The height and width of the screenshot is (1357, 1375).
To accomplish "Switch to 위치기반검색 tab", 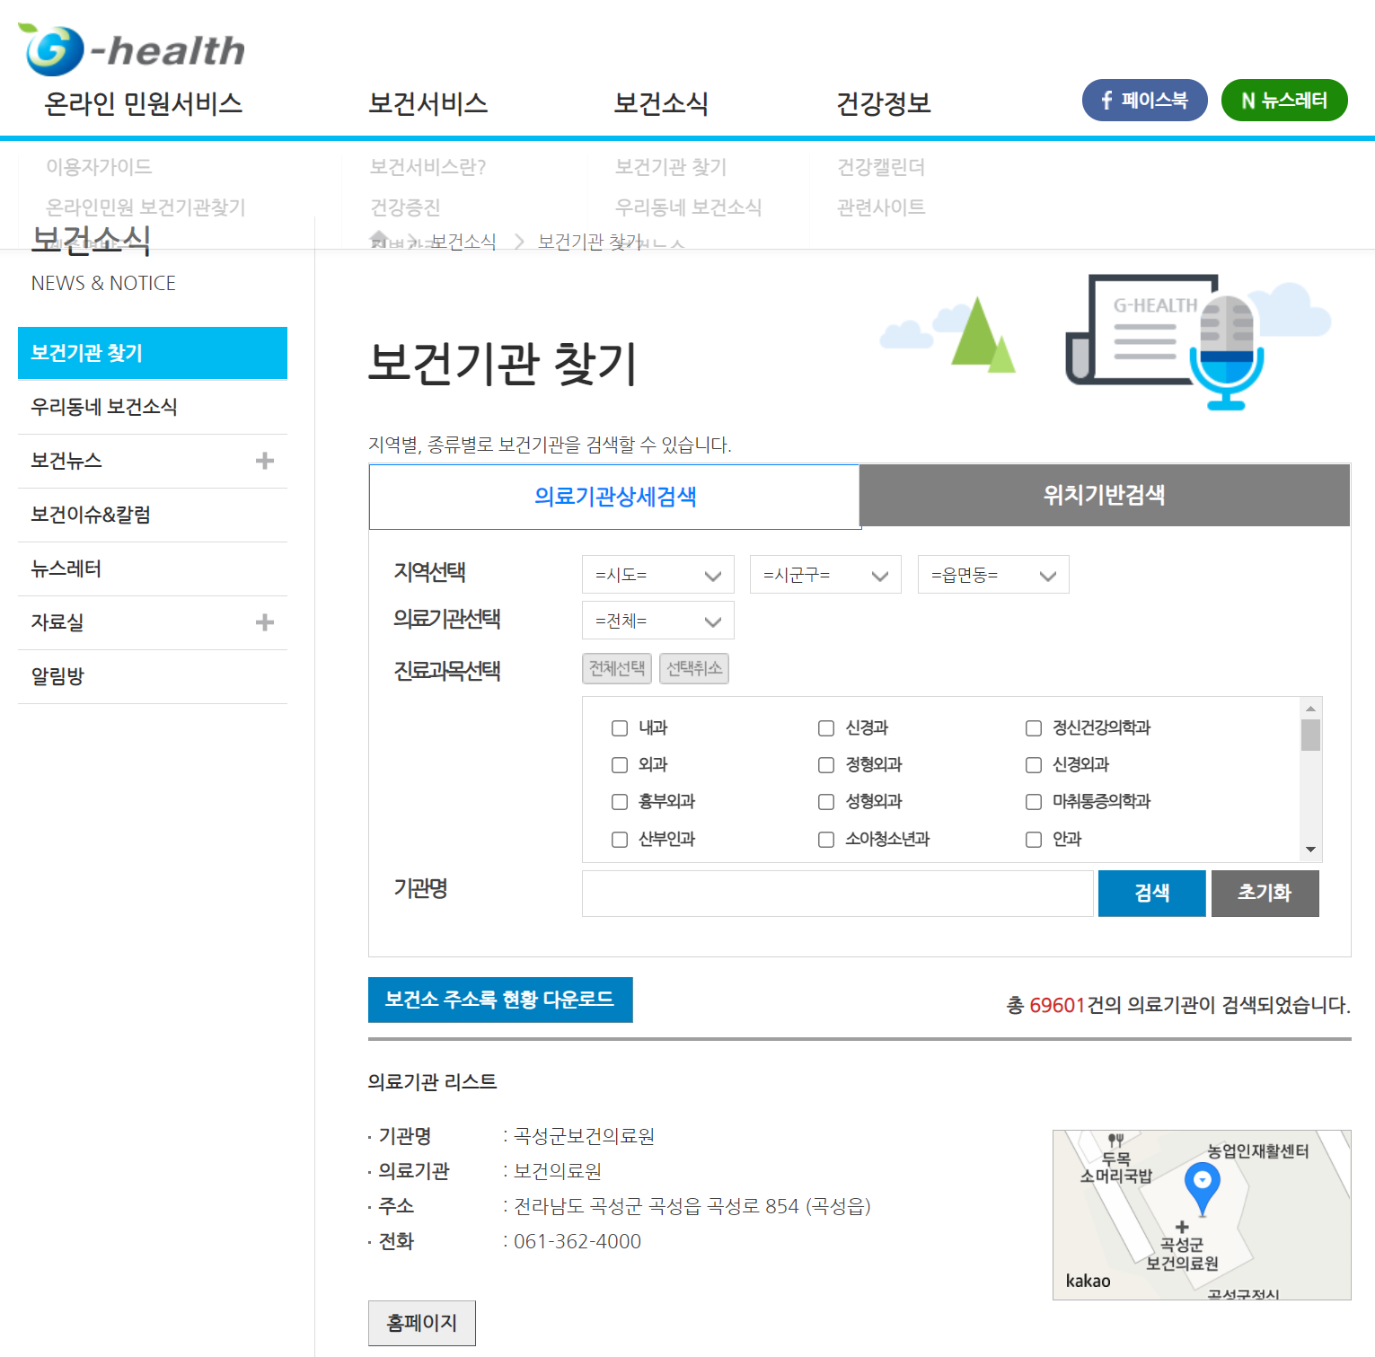I will point(1104,495).
